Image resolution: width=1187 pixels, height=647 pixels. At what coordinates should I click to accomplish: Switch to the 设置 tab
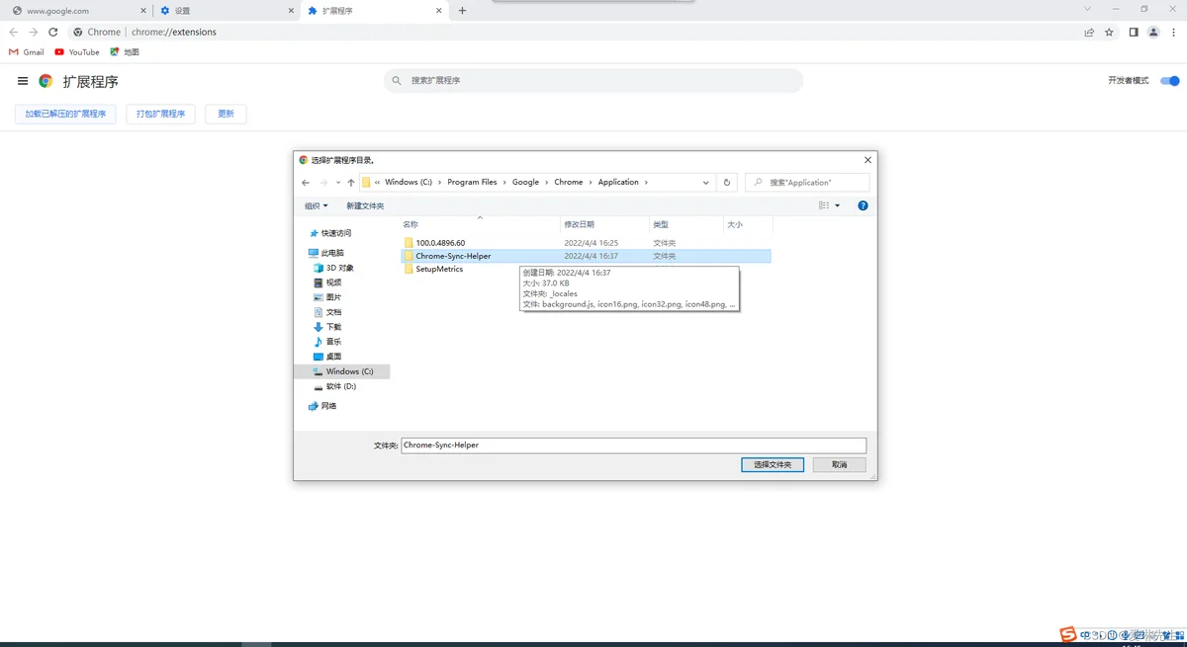pyautogui.click(x=226, y=11)
